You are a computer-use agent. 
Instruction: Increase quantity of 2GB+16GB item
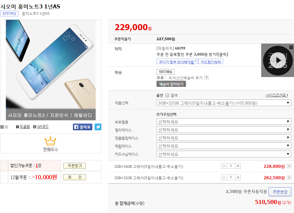tap(238, 166)
